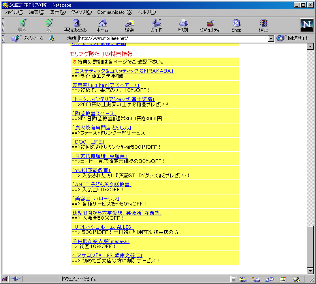Open the Communicator(C) menu
The height and width of the screenshot is (284, 316).
coord(115,12)
